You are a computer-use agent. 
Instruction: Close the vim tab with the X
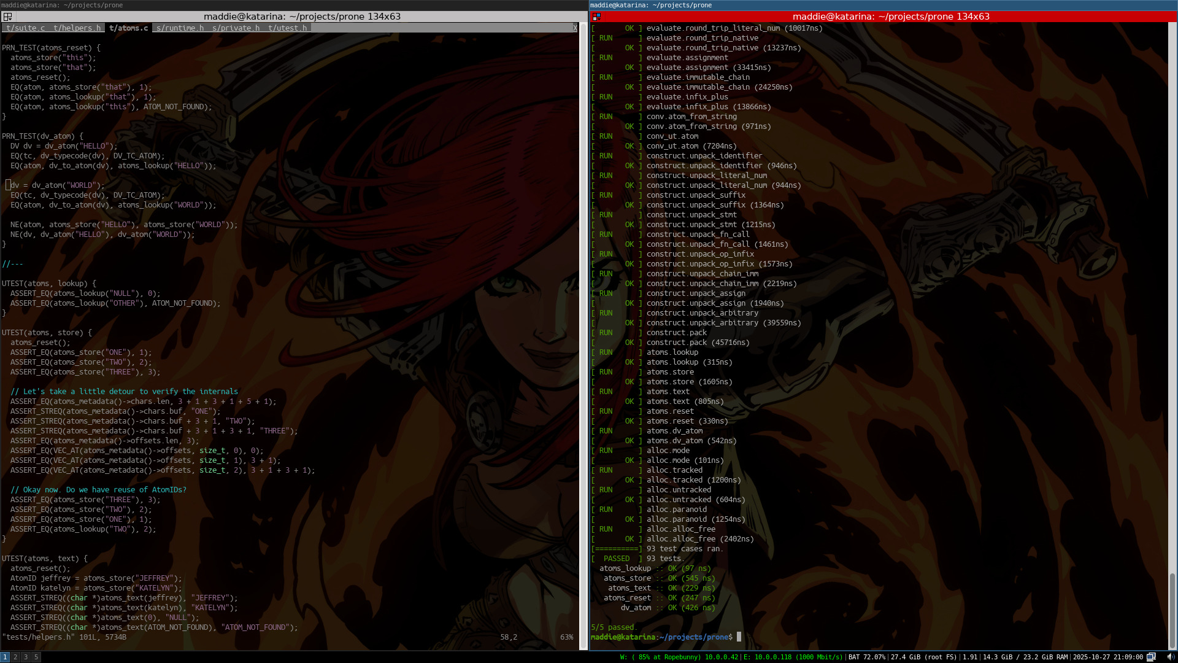[x=575, y=28]
